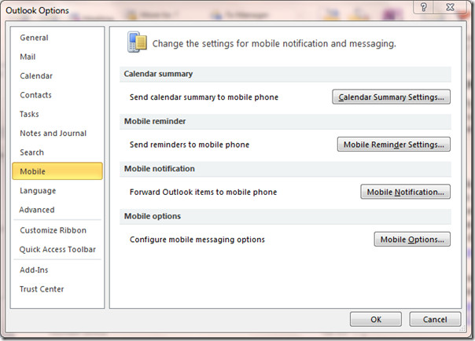Select Quick Access Toolbar category
Image resolution: width=475 pixels, height=341 pixels.
click(x=57, y=249)
